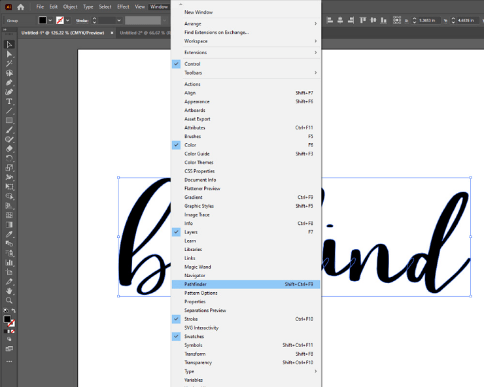
Task: Open the File menu
Action: [40, 7]
